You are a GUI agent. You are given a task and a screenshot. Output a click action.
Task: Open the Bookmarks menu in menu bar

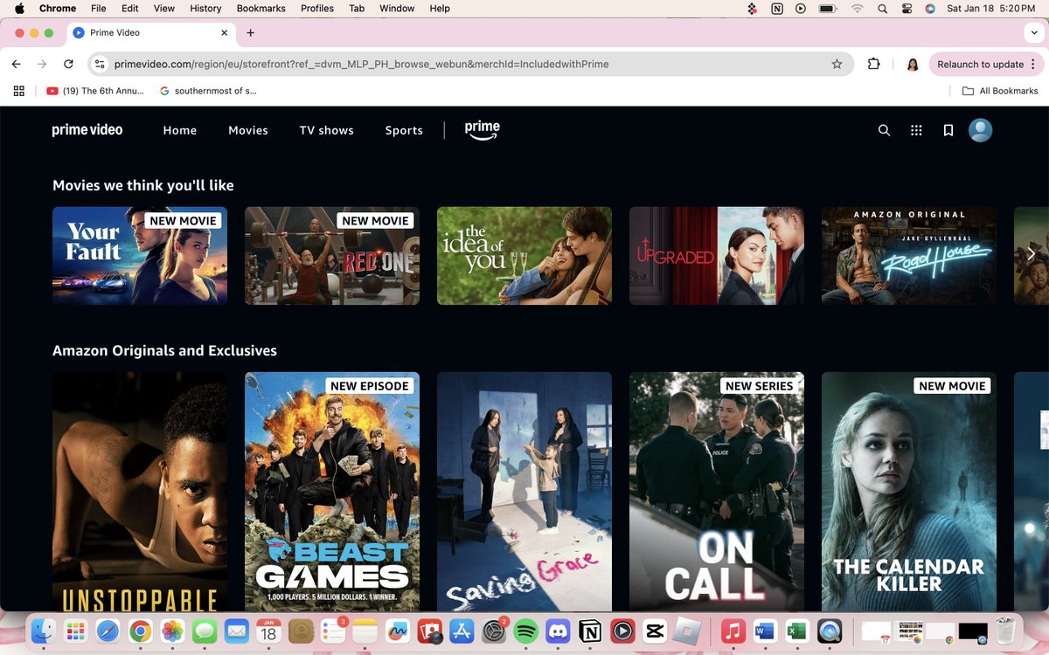click(261, 9)
